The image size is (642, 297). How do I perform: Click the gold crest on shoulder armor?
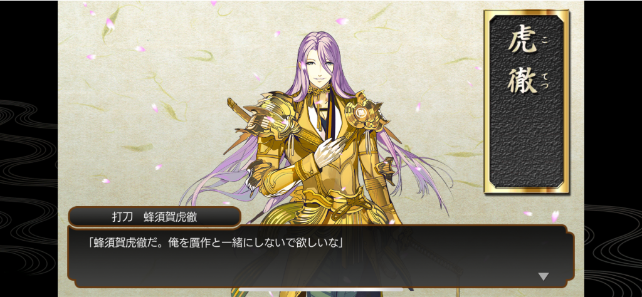[360, 112]
